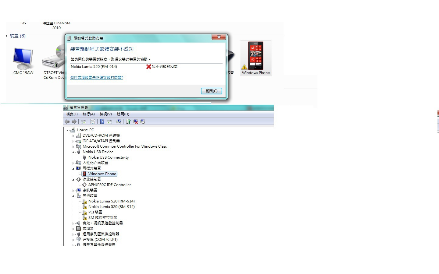Select the DVD/CD-ROM 光碟機 drive icon

(79, 135)
